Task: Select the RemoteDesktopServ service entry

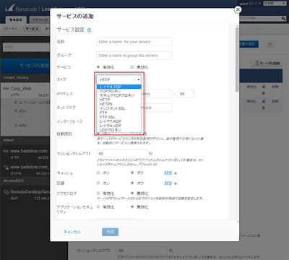Action: tap(30, 192)
